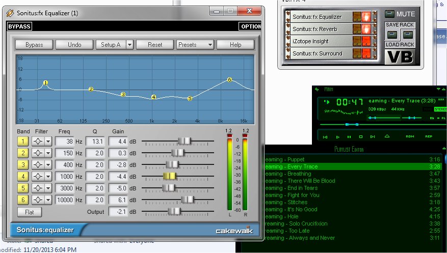Open the band 3 filter type dropdown arrow
Image resolution: width=447 pixels, height=253 pixels.
48,165
